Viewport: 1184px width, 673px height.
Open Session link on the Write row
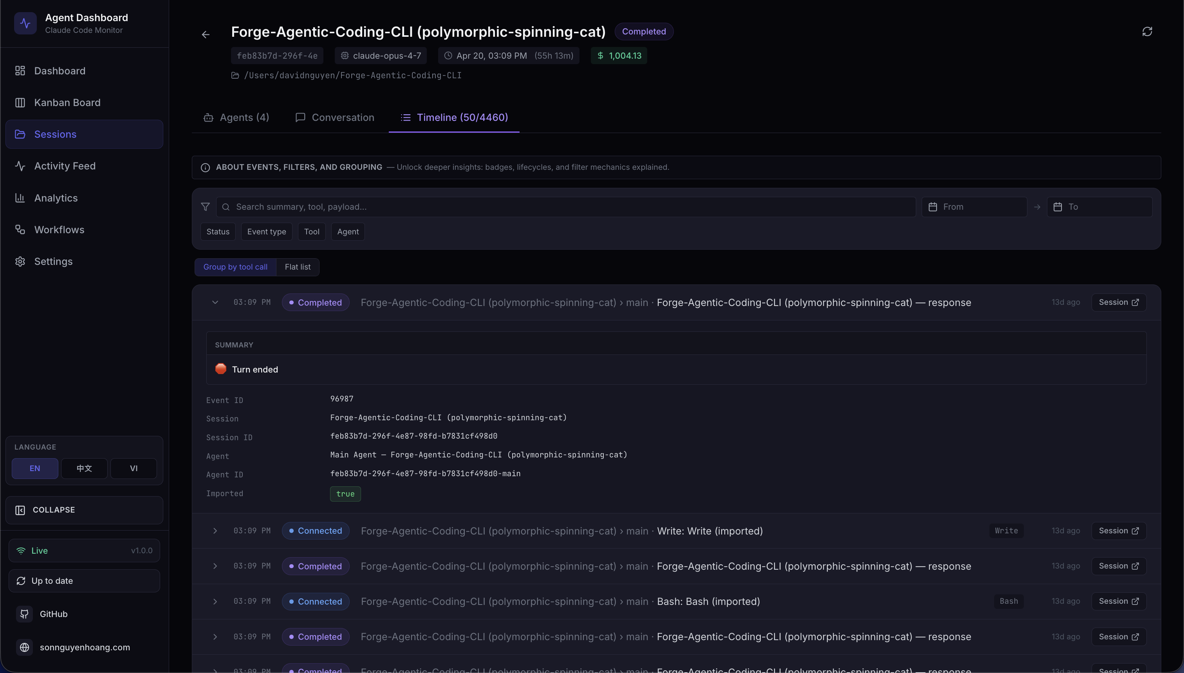click(x=1119, y=531)
